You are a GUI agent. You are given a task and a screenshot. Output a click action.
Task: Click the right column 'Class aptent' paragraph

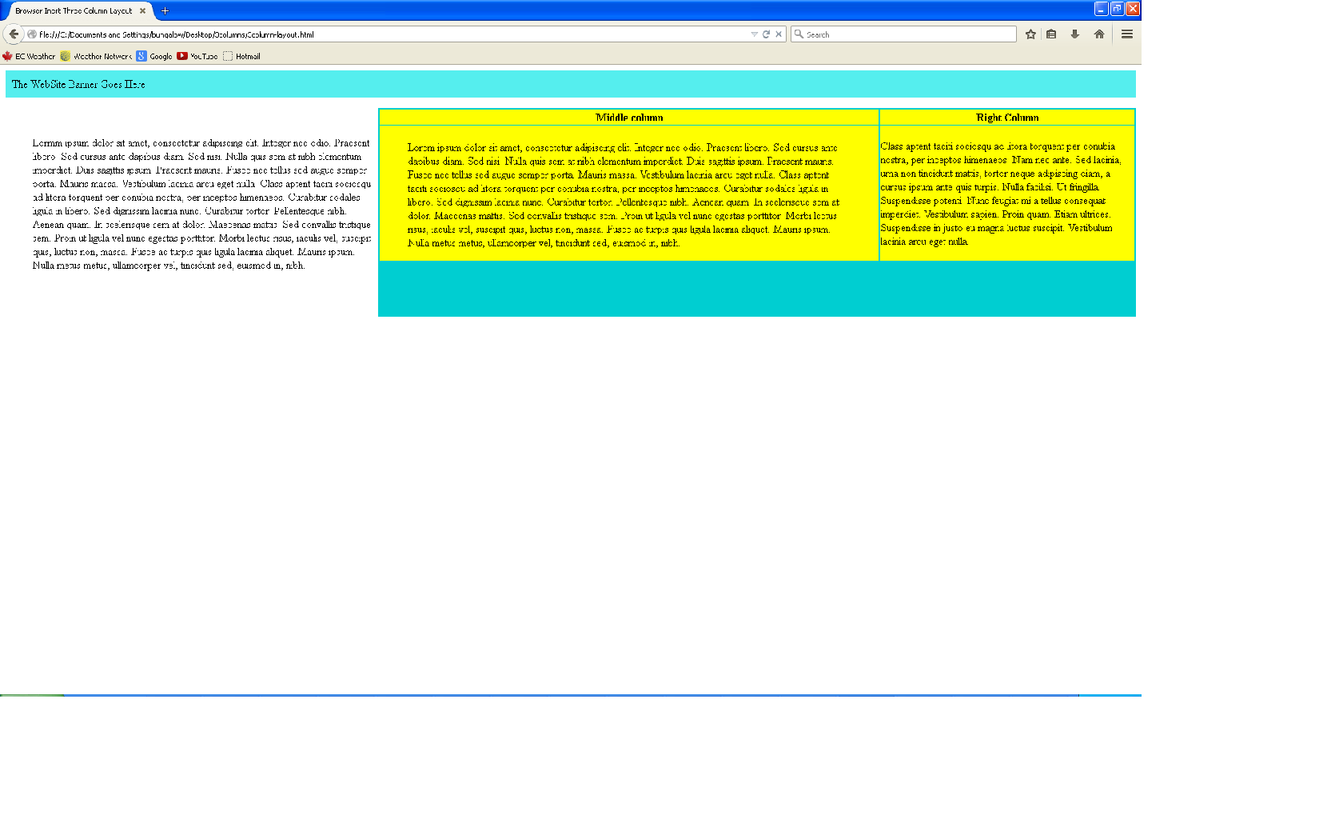[x=1001, y=194]
